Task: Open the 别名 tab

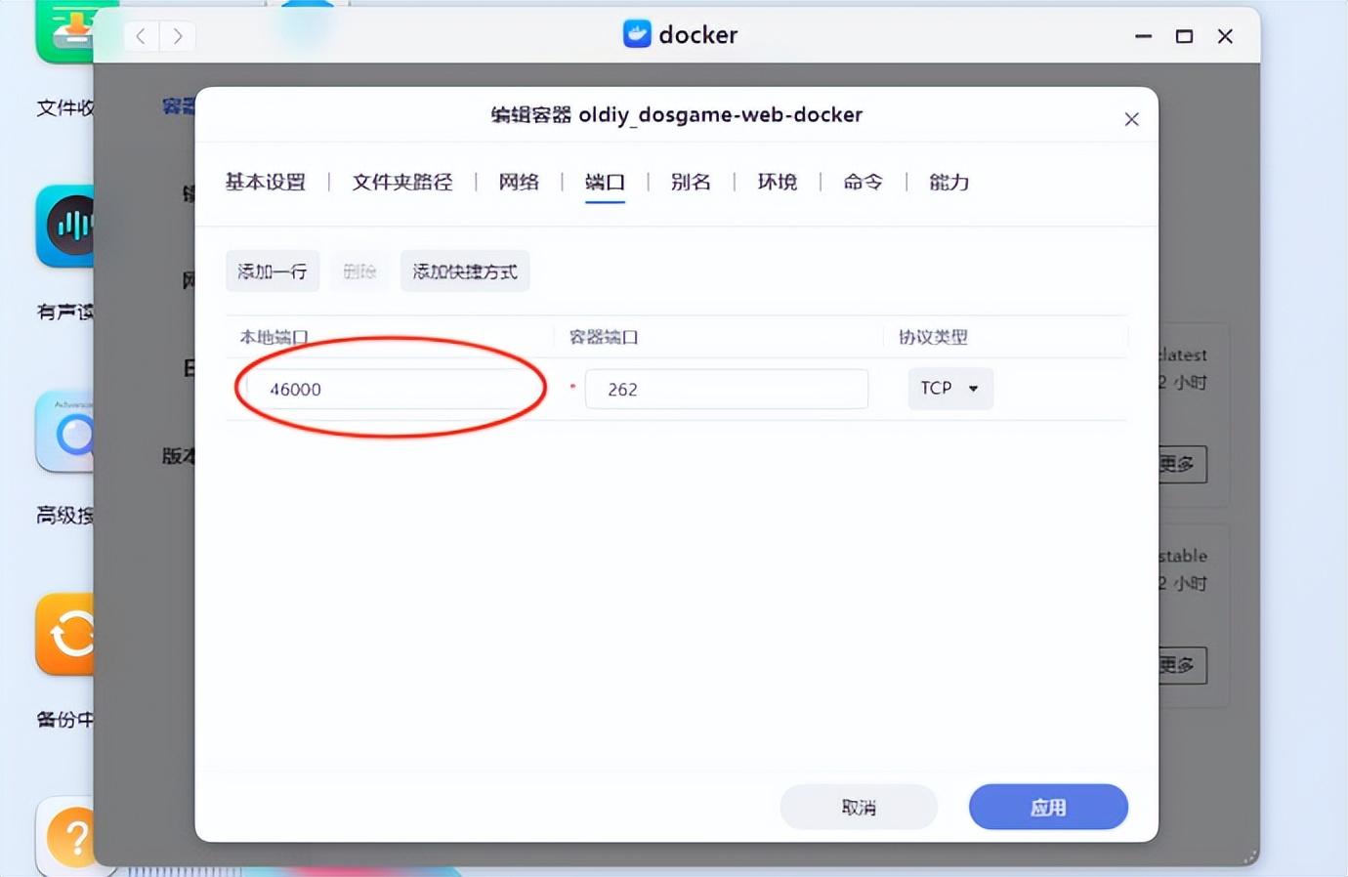Action: pos(691,182)
